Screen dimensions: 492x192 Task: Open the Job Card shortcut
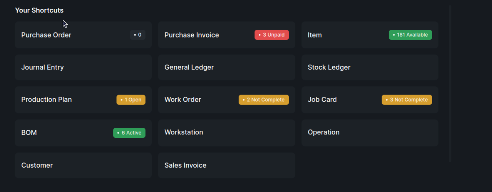(370, 100)
